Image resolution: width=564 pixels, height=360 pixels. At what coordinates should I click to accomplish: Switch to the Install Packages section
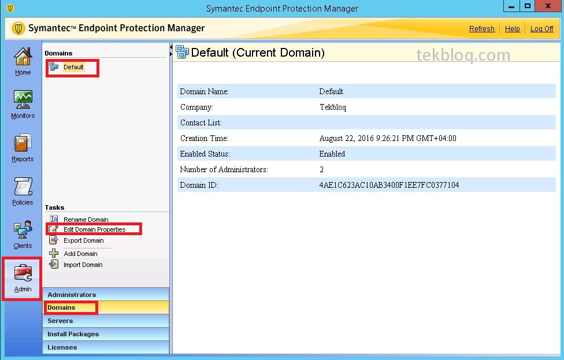tap(106, 334)
